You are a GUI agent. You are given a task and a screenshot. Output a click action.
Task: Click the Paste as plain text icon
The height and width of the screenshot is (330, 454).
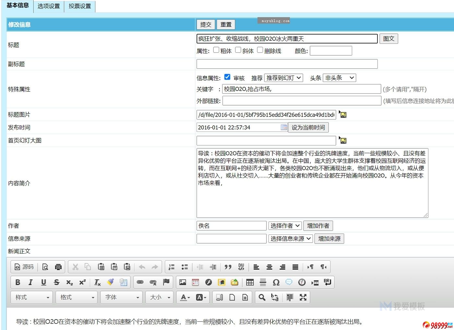114,267
